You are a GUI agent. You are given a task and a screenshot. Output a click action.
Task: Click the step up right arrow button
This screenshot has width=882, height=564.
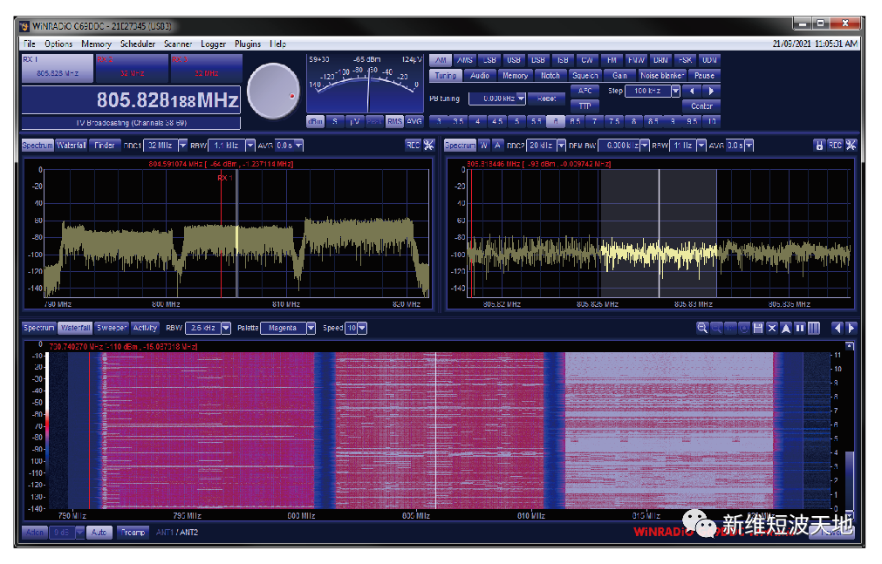coord(711,92)
